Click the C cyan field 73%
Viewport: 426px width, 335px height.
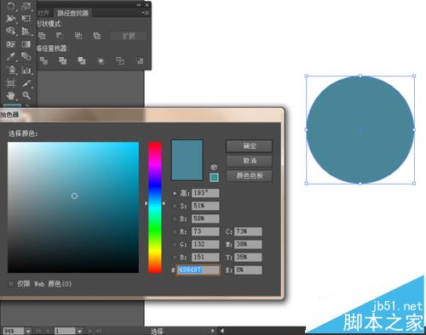pos(248,231)
